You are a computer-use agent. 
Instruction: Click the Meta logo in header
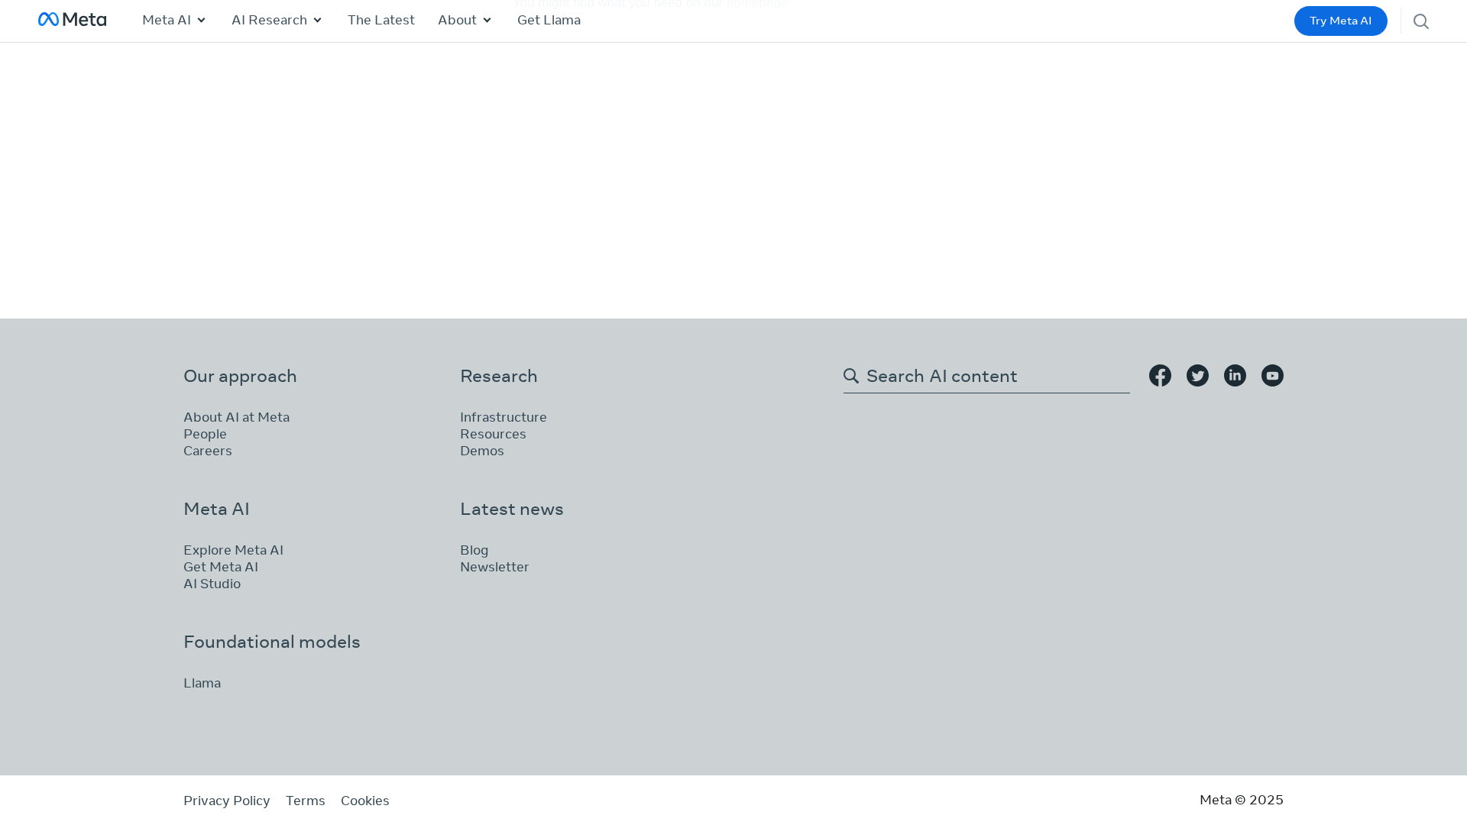tap(72, 20)
